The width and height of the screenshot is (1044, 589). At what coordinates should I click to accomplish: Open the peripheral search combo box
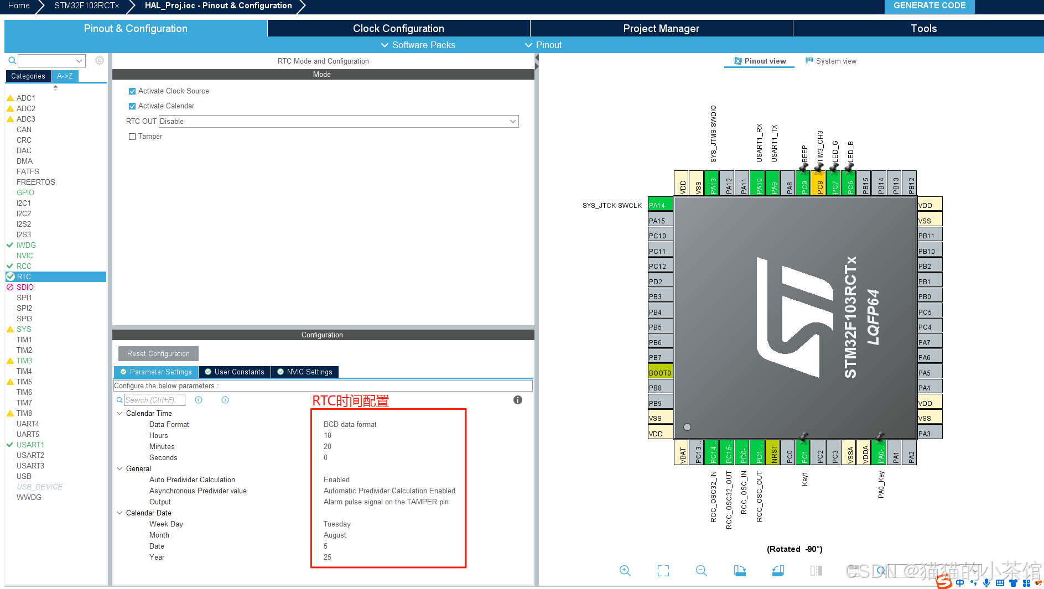[x=51, y=60]
